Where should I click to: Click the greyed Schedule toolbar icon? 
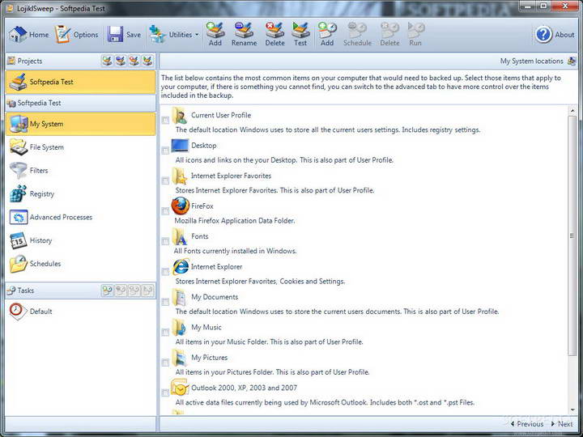(357, 34)
